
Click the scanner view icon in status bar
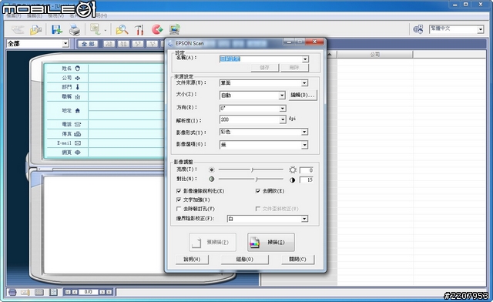click(12, 292)
